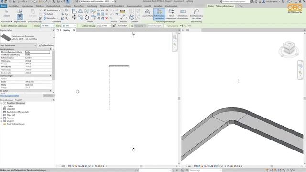The image size is (306, 172).
Task: Select Bauteillisten/Mengen (all) in project browser
Action: coord(18,112)
